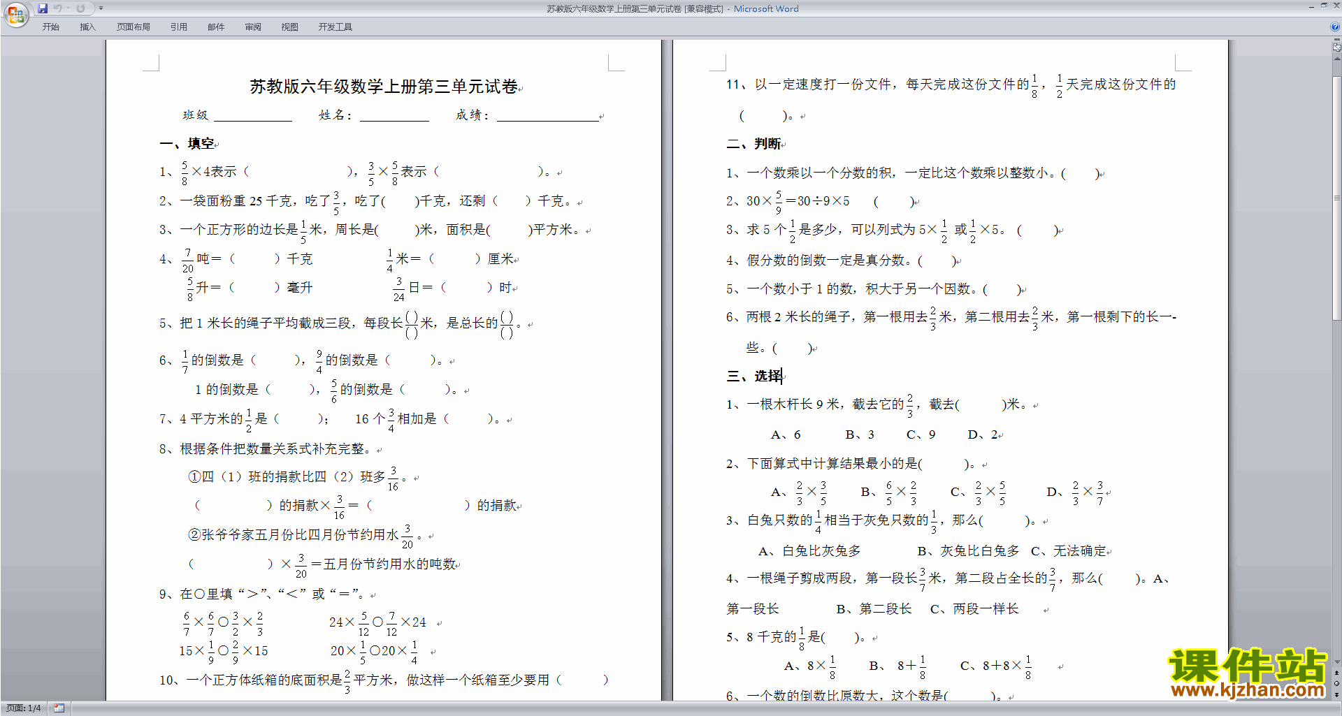The width and height of the screenshot is (1342, 716).
Task: Open the 插入 ribbon tab
Action: 87,27
